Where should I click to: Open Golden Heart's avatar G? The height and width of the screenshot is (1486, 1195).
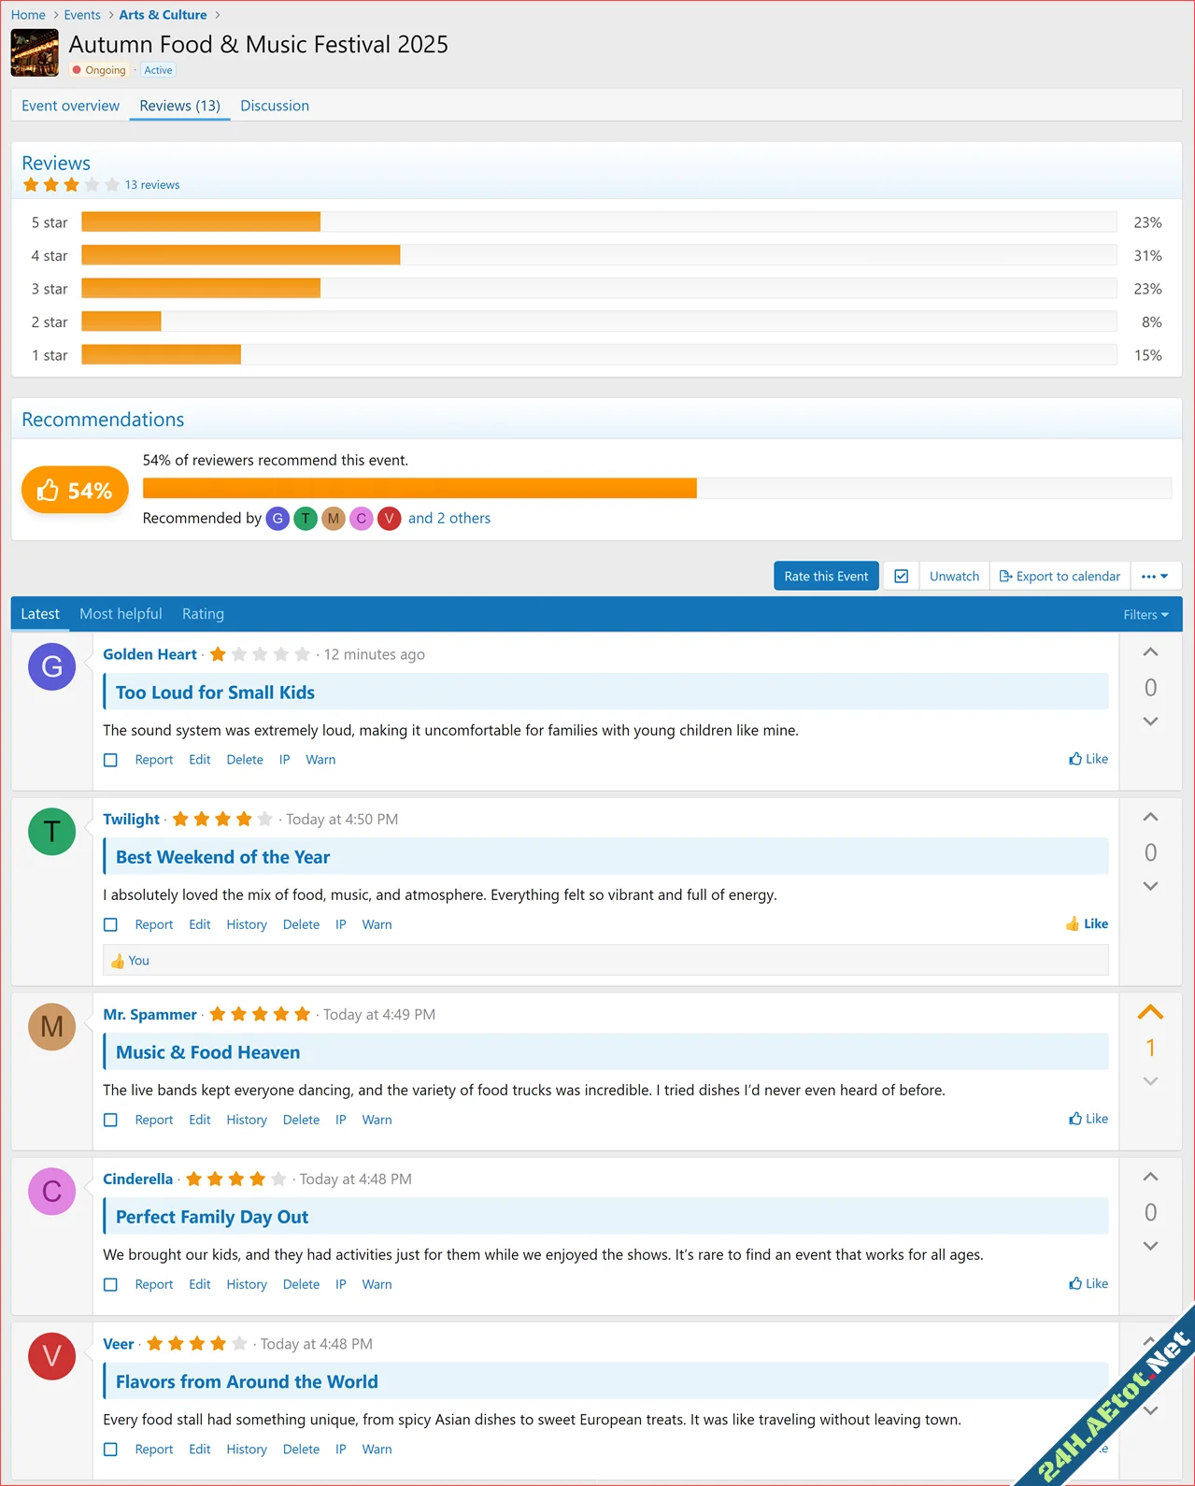51,666
